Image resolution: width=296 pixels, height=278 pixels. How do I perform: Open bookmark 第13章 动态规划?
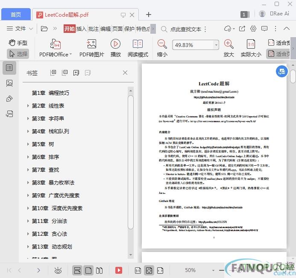tap(52, 247)
